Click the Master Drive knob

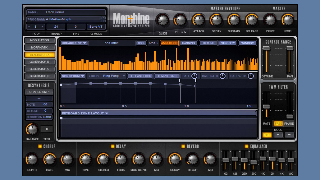click(x=270, y=20)
